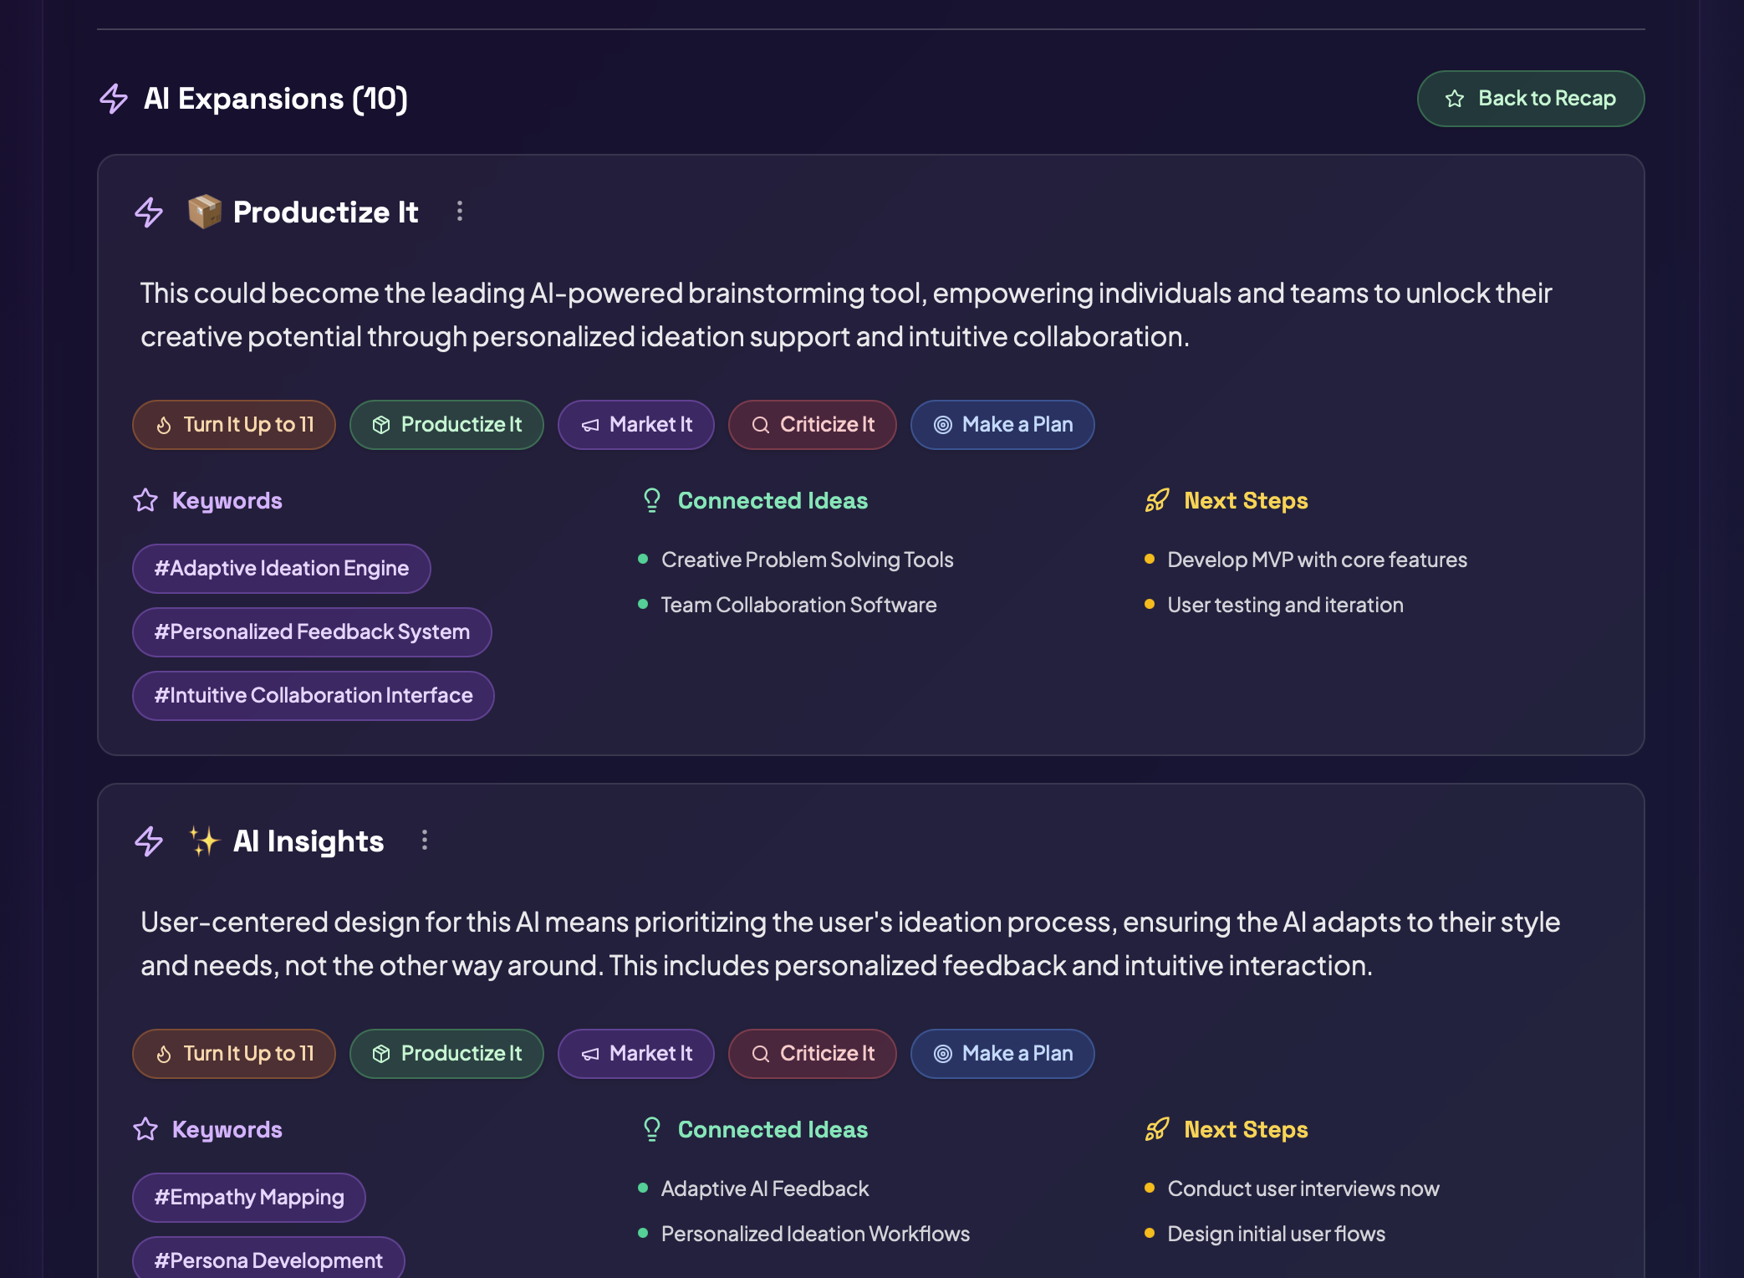Click the megaphone icon in AI Insights card's Market It chip
Image resolution: width=1744 pixels, height=1278 pixels.
pos(590,1054)
